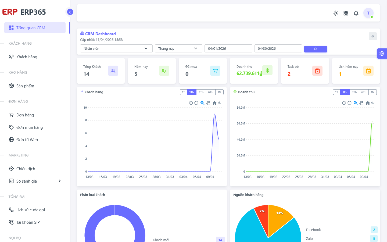Click the Khách mới legend label
387x242 pixels.
(161, 240)
